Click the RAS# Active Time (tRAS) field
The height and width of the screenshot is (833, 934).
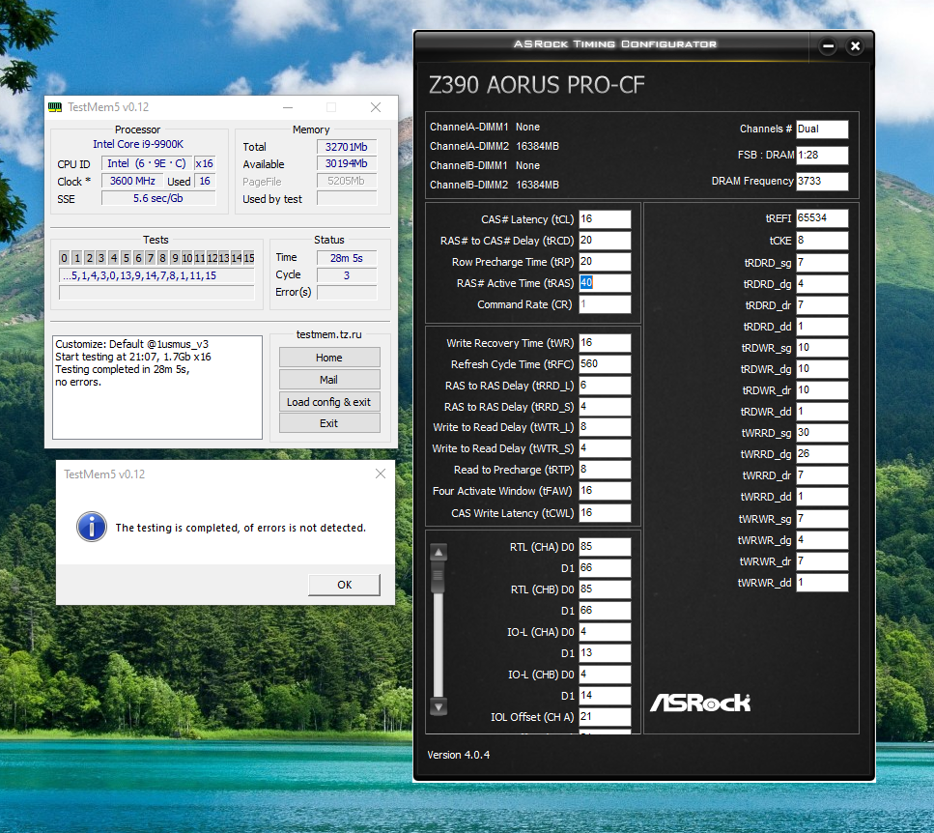[605, 282]
